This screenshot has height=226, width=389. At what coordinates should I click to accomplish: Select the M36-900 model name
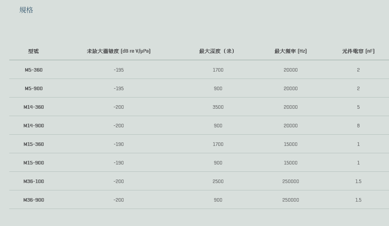point(34,200)
